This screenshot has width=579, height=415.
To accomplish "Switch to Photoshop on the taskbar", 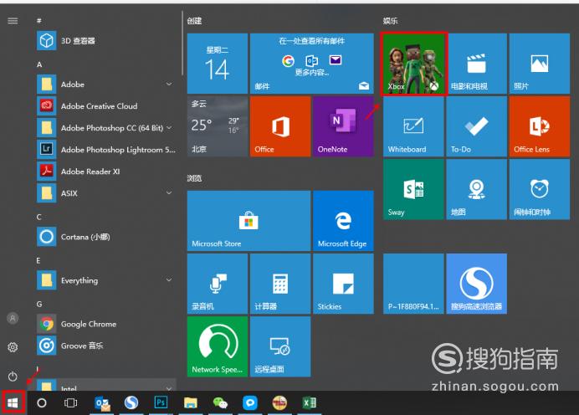I will pyautogui.click(x=161, y=402).
